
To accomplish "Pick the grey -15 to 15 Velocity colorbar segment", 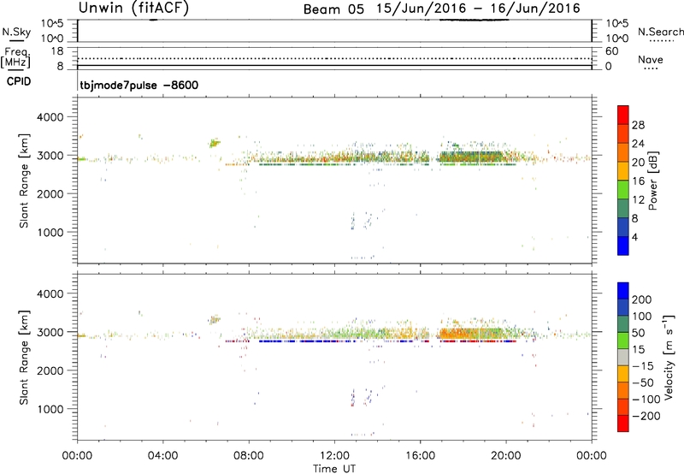I will [623, 358].
